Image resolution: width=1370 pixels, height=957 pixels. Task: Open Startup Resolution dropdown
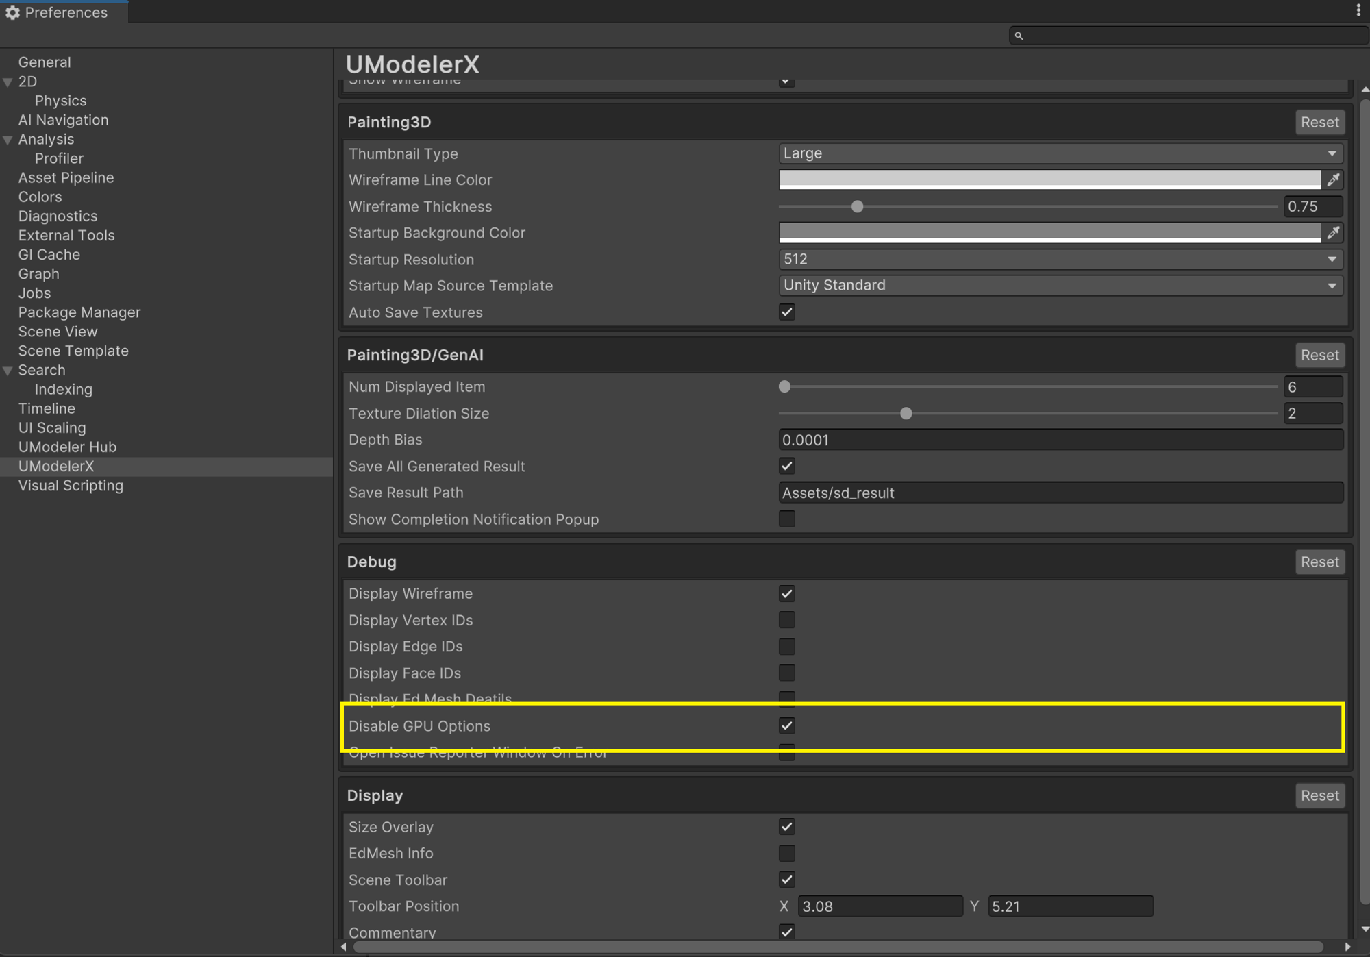tap(1060, 259)
